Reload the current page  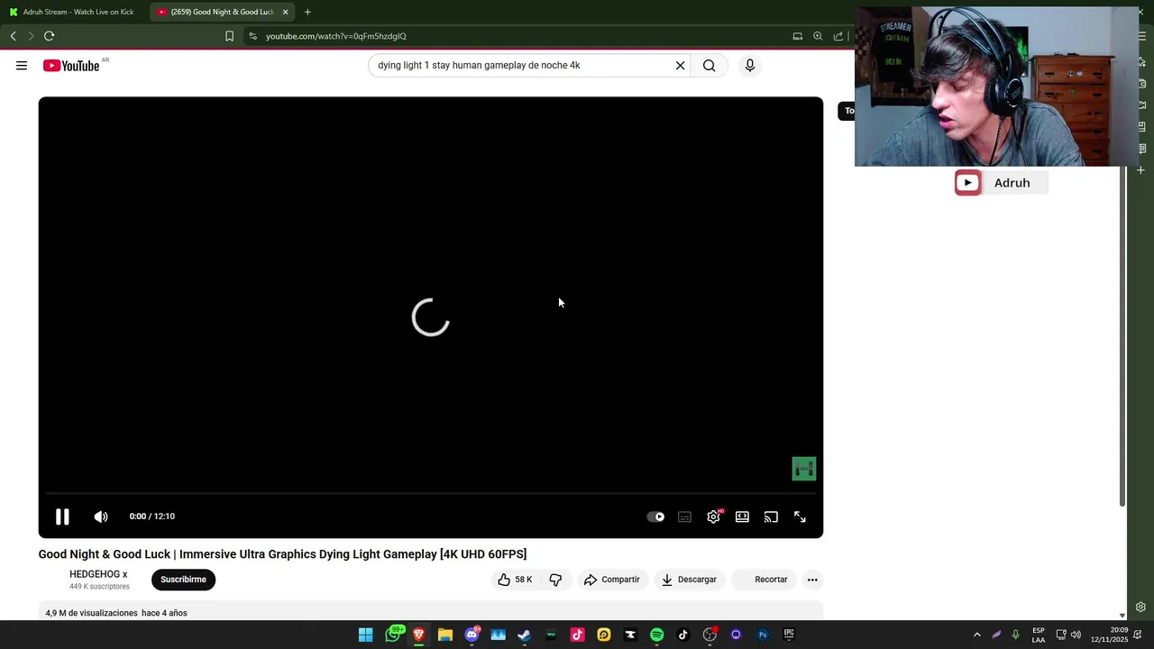(50, 36)
